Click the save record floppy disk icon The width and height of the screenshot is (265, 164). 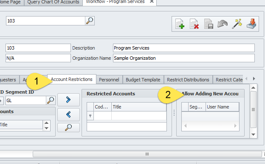[209, 24]
